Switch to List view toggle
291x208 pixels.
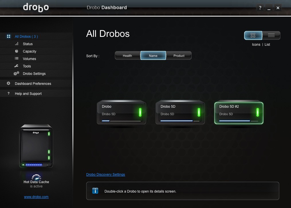click(271, 35)
